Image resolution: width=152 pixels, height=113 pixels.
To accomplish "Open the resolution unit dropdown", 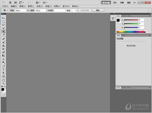I will (71, 10).
